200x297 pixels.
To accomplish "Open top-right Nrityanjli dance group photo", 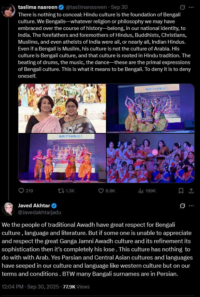I will pyautogui.click(x=150, y=108).
